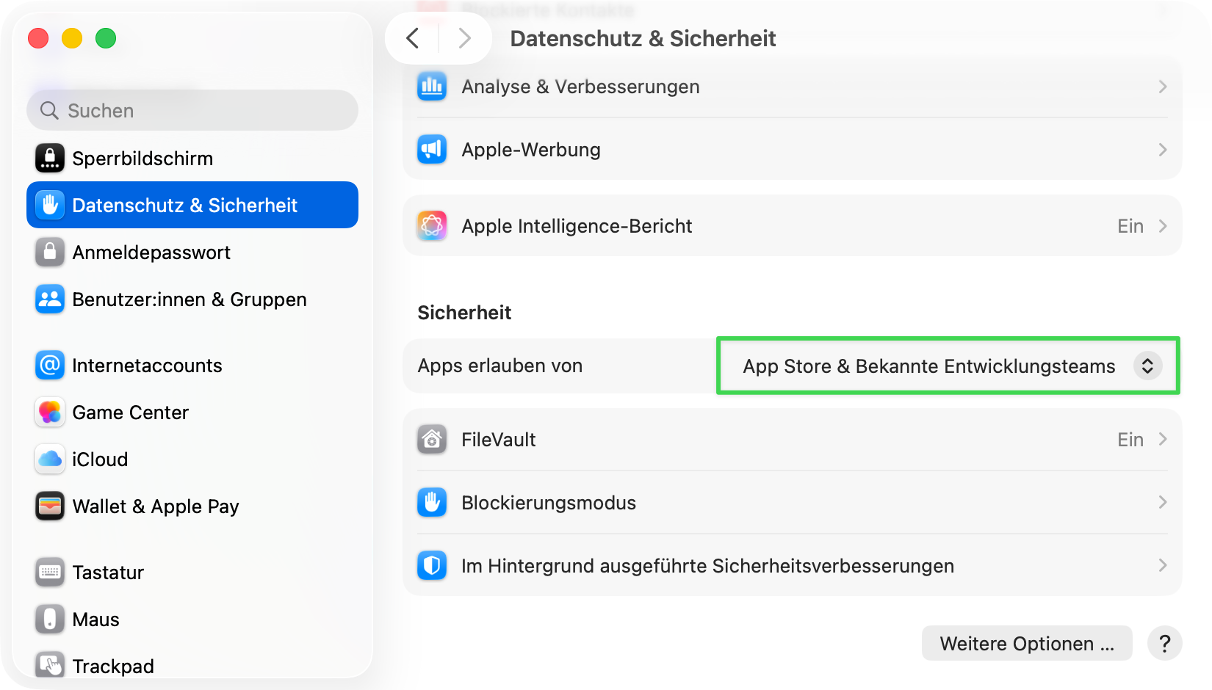This screenshot has width=1212, height=690.
Task: Navigate back with the left arrow
Action: pos(413,38)
